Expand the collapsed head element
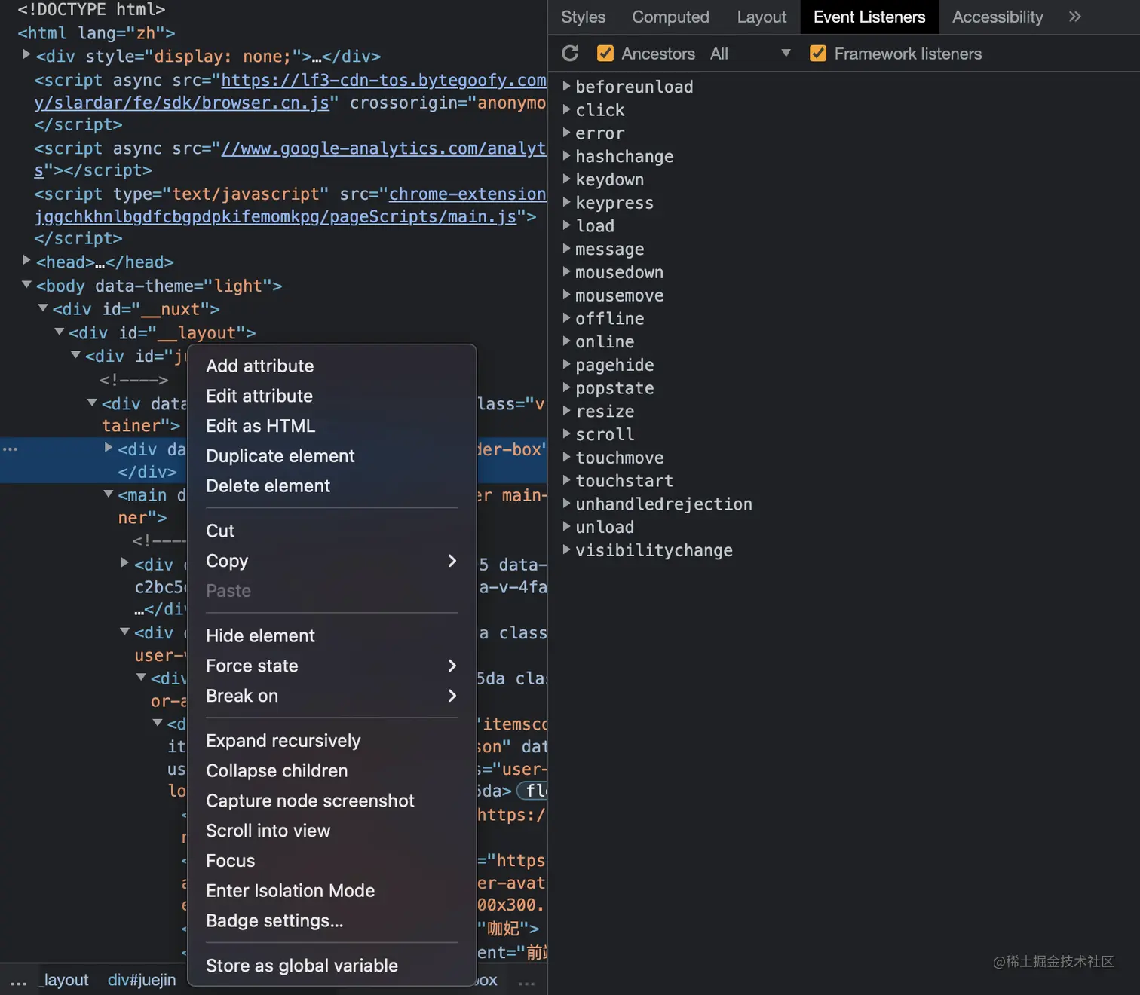The height and width of the screenshot is (995, 1140). [26, 261]
